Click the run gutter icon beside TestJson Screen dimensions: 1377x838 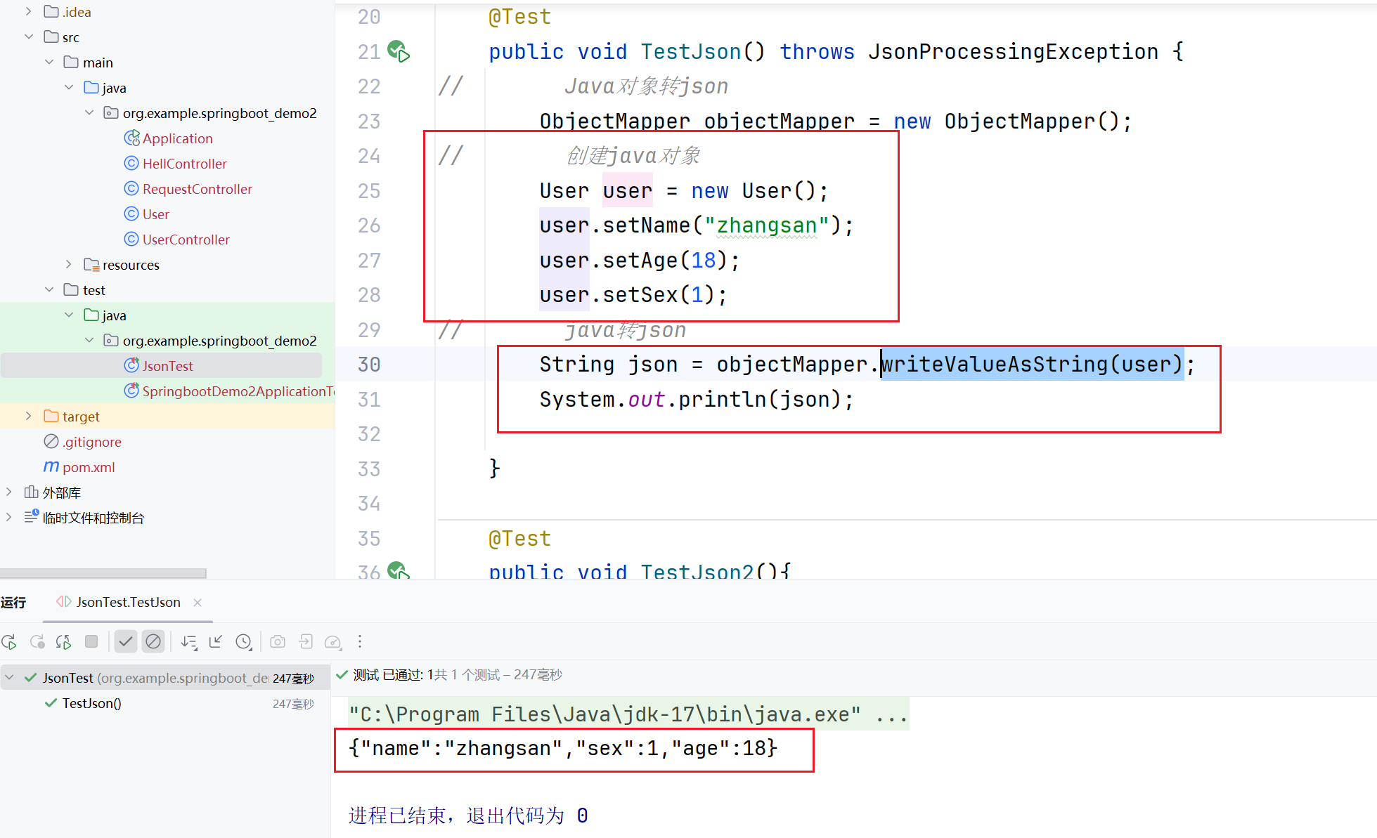(399, 51)
